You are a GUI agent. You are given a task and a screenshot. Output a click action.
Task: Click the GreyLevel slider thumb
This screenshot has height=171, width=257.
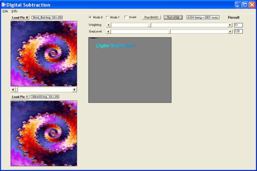coord(170,32)
